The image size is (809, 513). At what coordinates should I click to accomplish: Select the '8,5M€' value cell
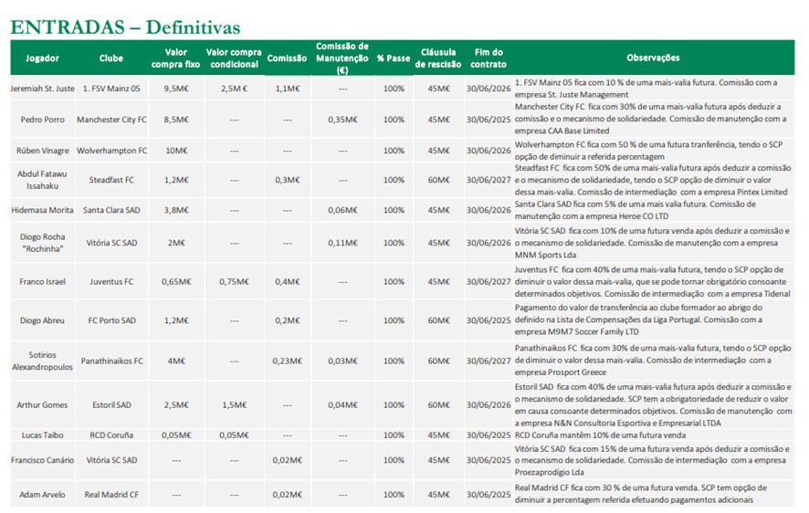click(x=176, y=120)
